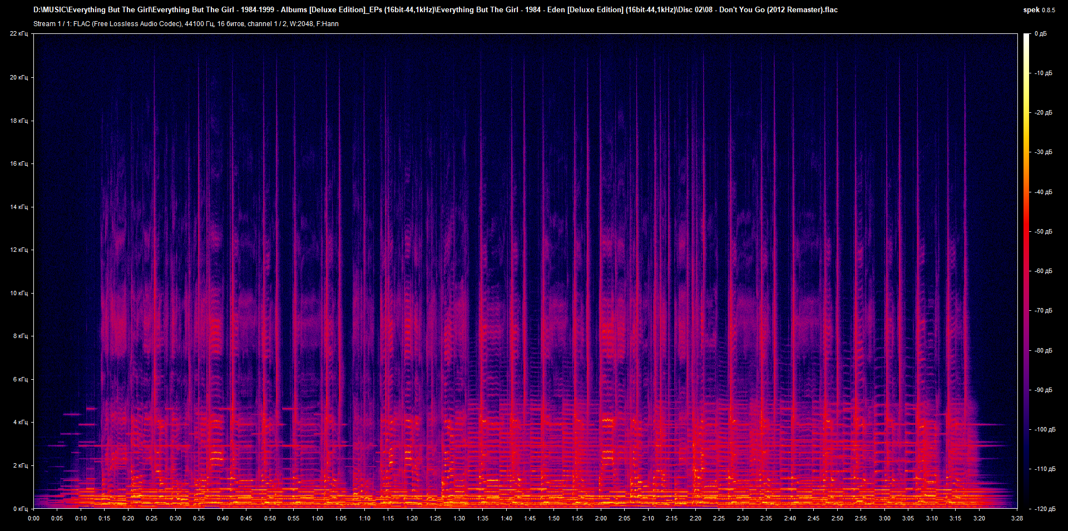Click the '2:15' time axis label
Screen dimensions: 1068x531
point(671,518)
